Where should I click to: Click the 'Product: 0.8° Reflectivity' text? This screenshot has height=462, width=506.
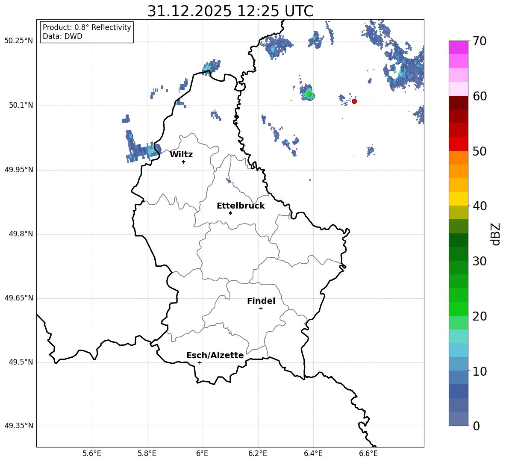point(87,27)
